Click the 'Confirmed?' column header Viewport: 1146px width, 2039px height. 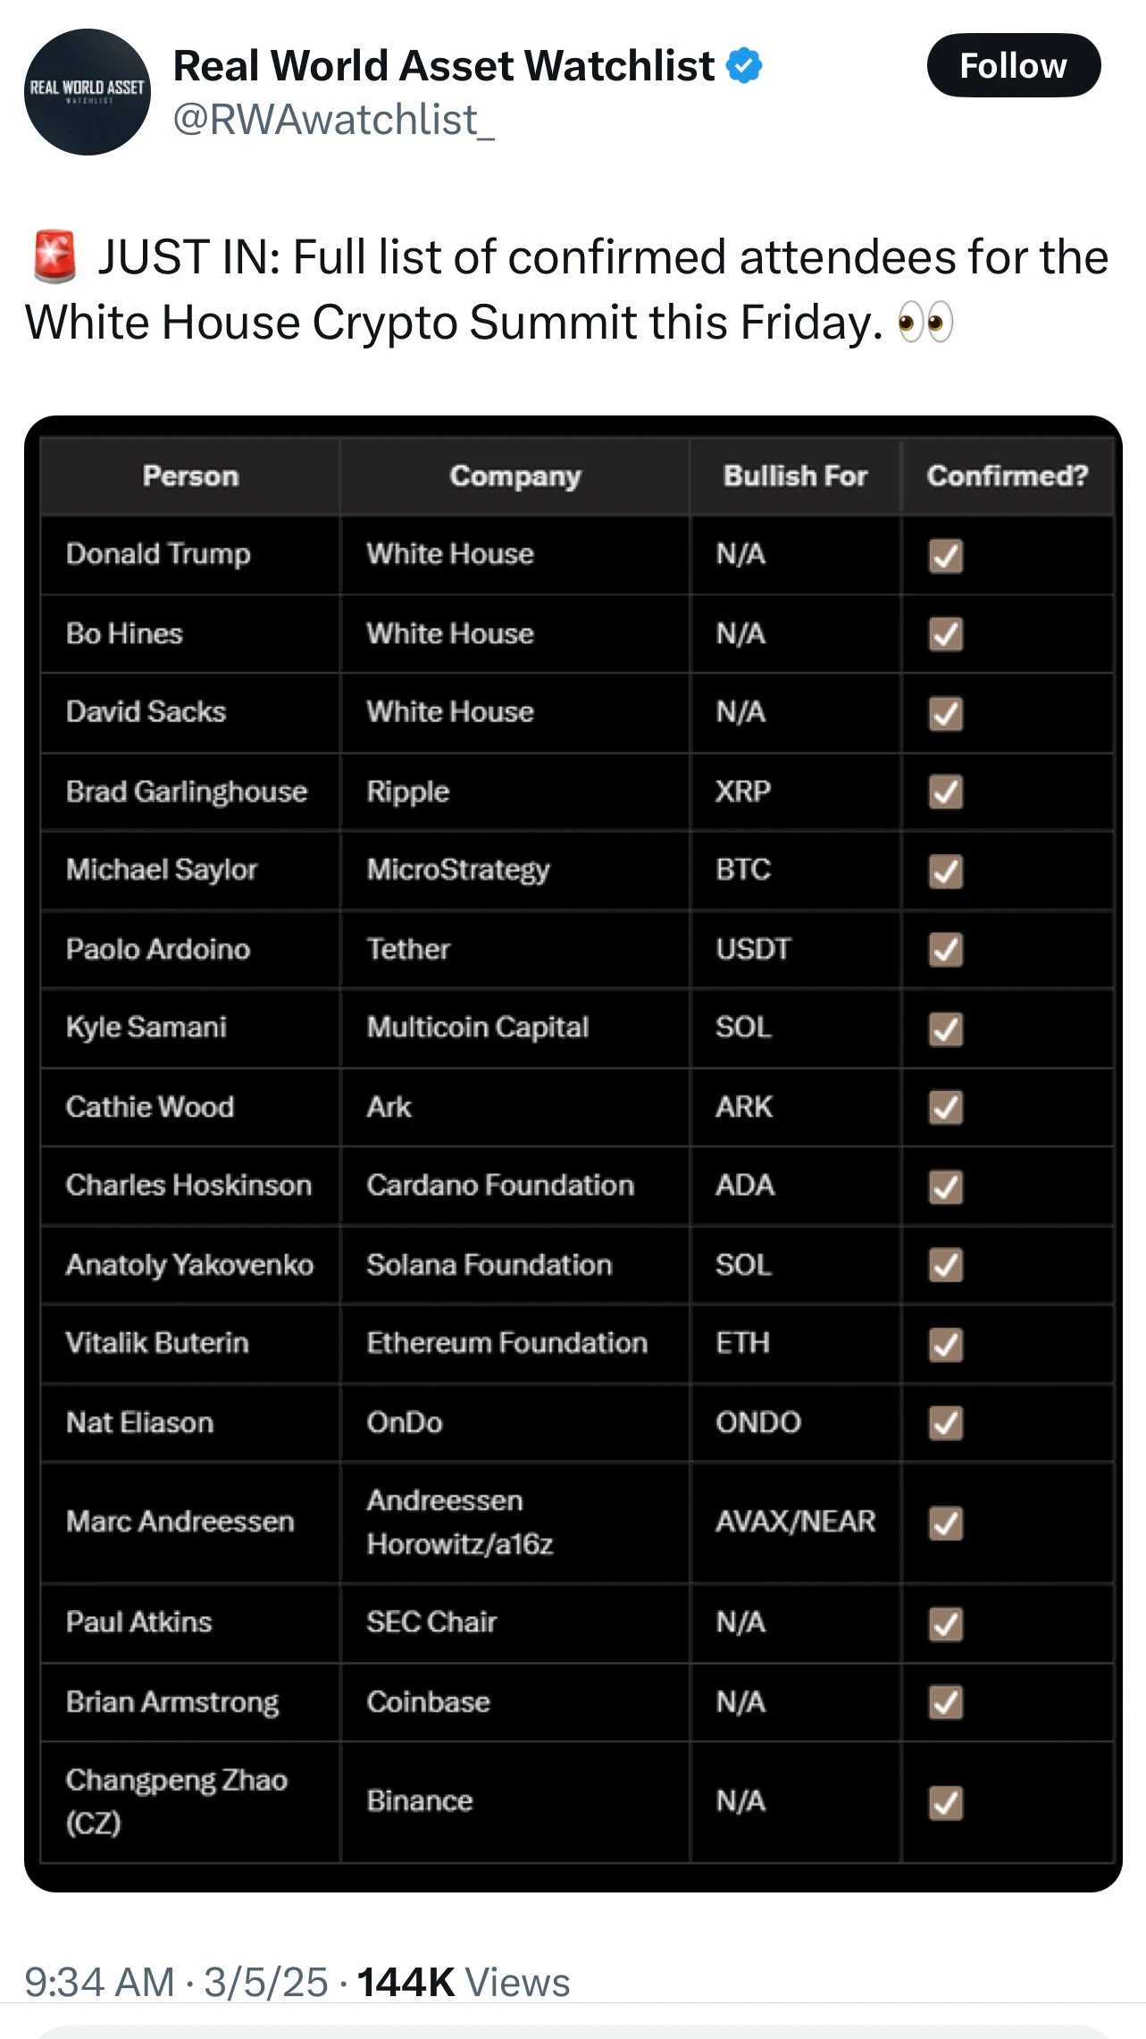[1008, 476]
